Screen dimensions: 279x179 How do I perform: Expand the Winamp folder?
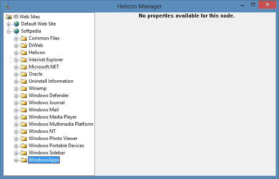coord(16,89)
